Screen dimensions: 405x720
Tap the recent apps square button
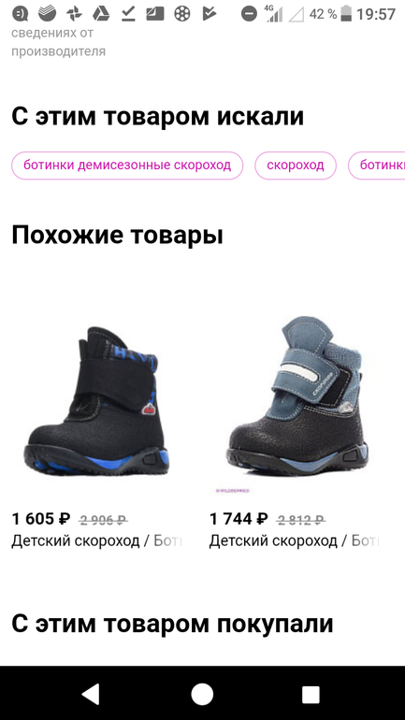[x=311, y=694]
